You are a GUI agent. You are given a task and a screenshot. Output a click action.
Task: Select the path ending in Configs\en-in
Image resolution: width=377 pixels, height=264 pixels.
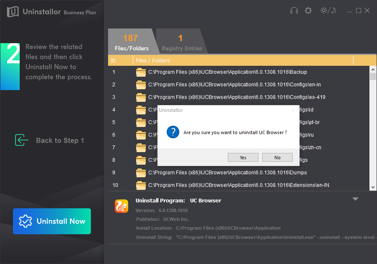pyautogui.click(x=235, y=84)
